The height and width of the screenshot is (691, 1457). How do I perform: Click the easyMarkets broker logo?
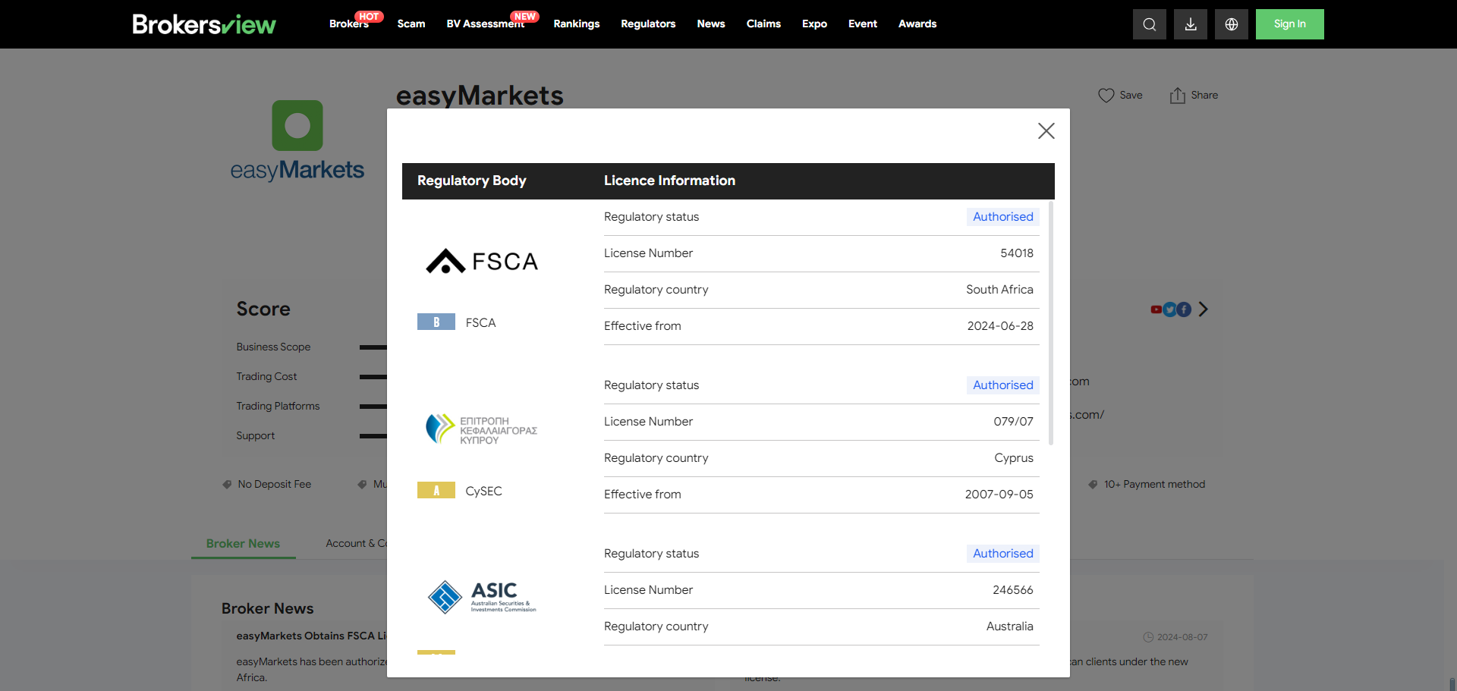pos(297,141)
